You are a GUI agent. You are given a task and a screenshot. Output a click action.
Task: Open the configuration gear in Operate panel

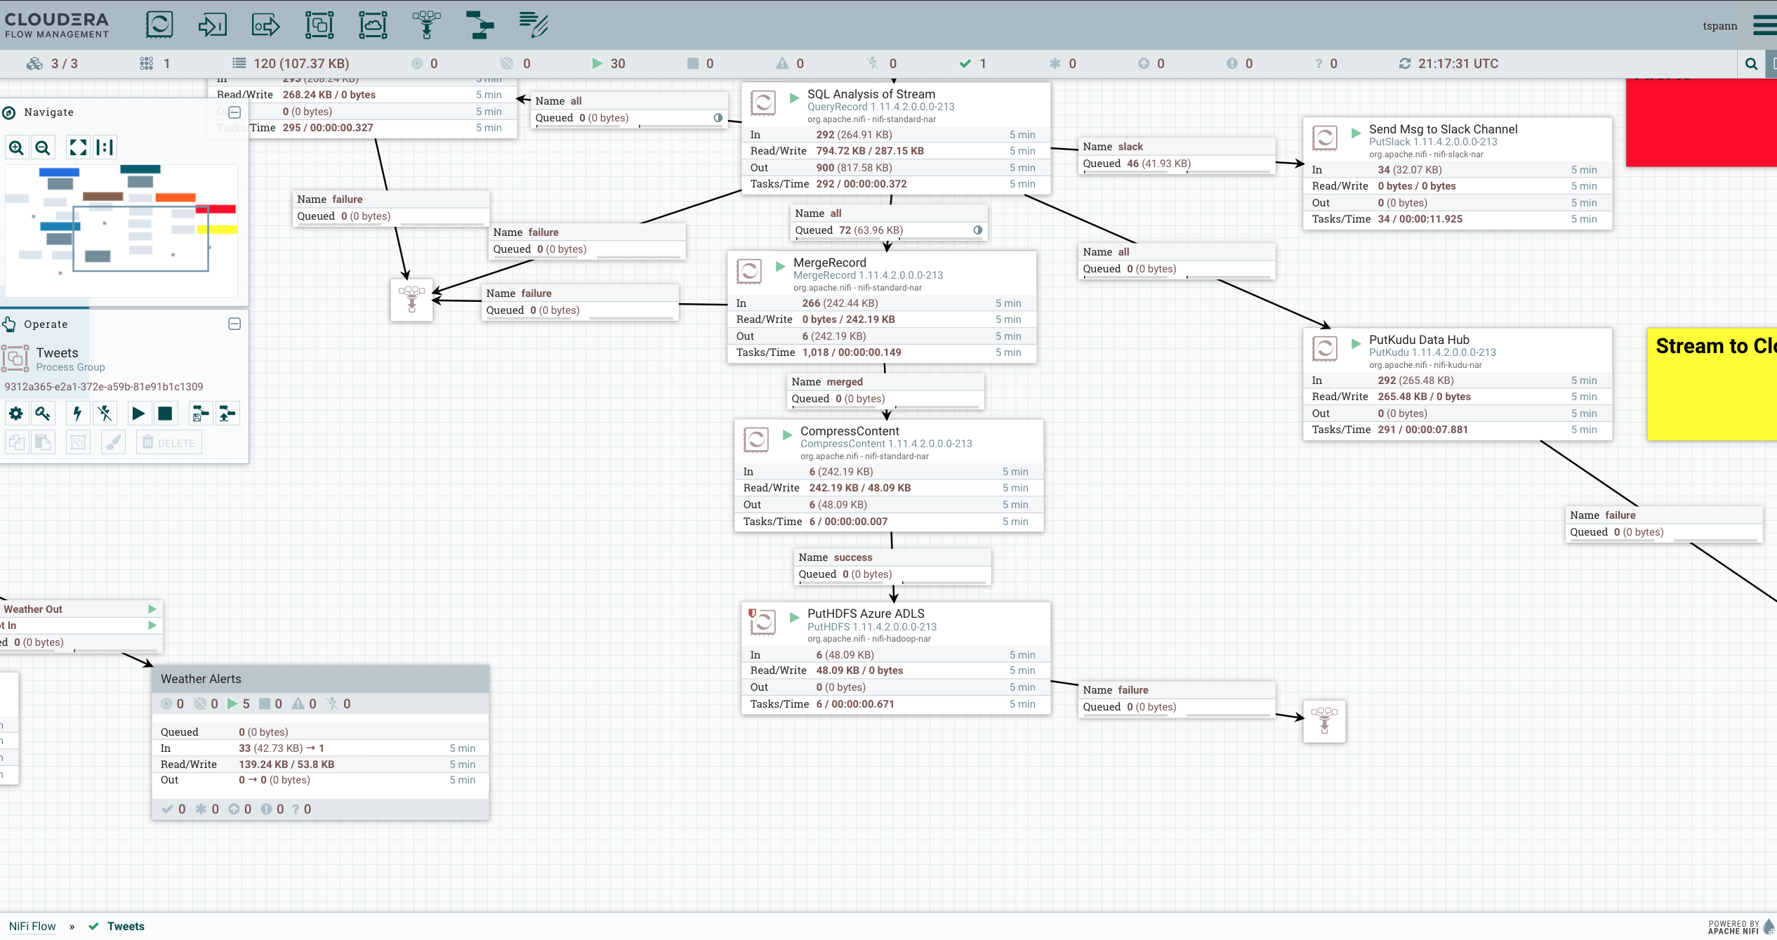tap(15, 413)
